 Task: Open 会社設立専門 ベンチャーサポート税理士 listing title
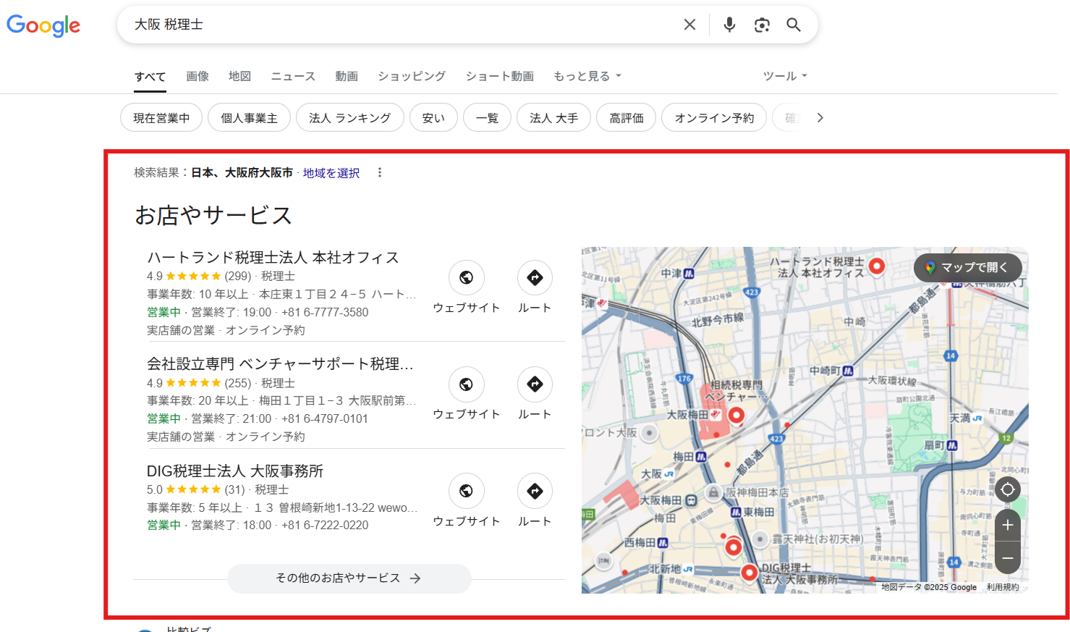280,364
